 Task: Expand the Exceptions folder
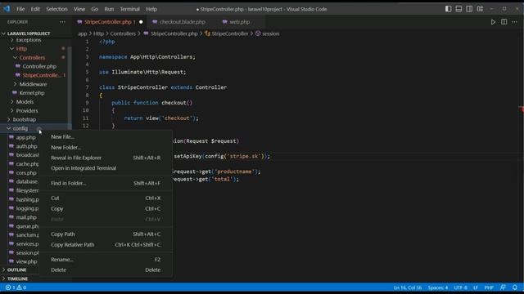point(29,40)
